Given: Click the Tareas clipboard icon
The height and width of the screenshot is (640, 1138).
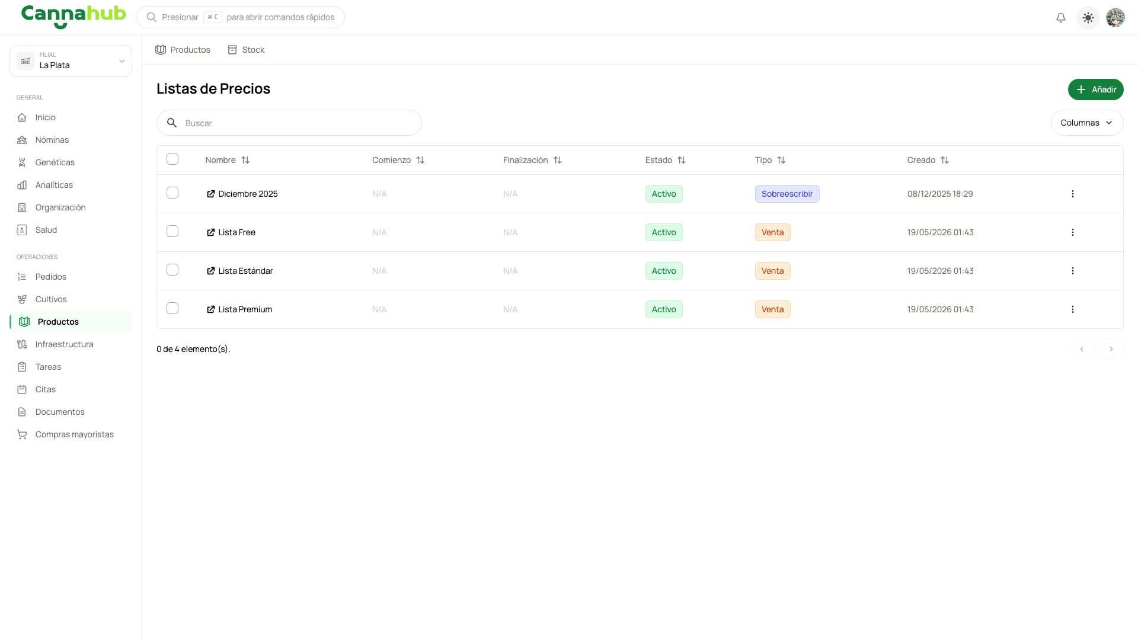Looking at the screenshot, I should (x=22, y=367).
